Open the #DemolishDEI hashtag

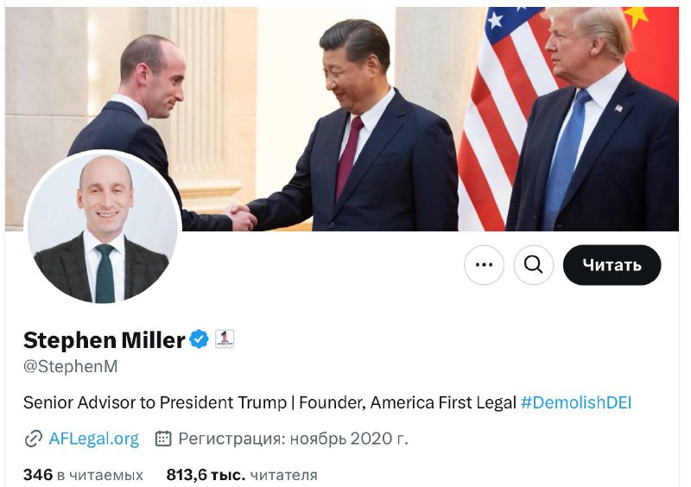point(576,402)
